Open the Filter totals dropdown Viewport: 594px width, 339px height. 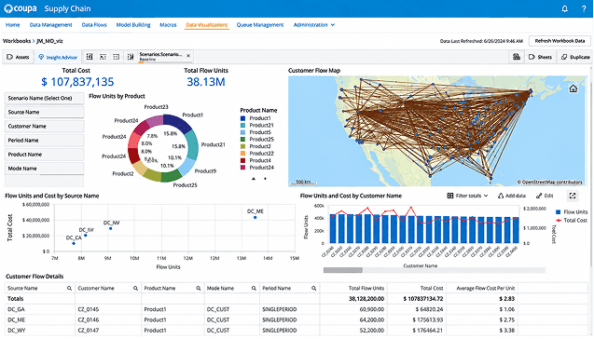467,196
